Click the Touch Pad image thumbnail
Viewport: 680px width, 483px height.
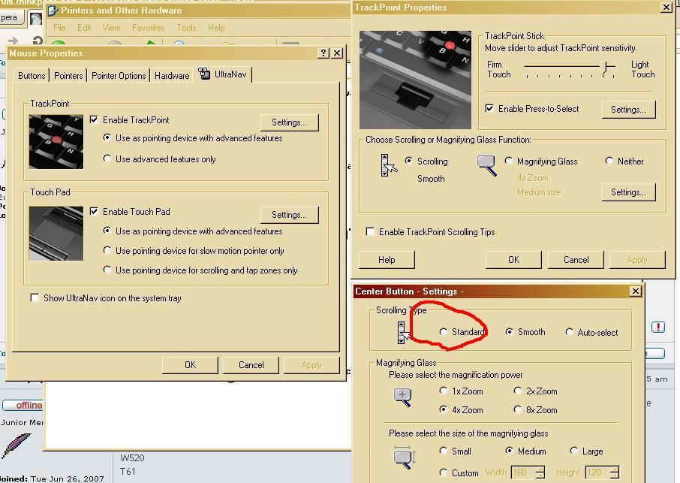[56, 234]
